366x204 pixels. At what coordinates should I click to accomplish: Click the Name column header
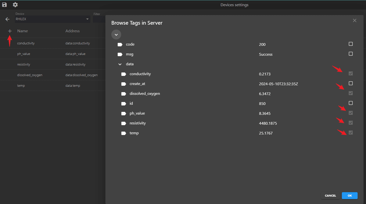(23, 31)
